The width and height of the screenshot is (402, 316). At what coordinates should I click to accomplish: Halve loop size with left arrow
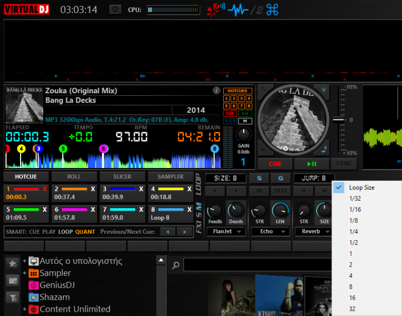coord(215,191)
